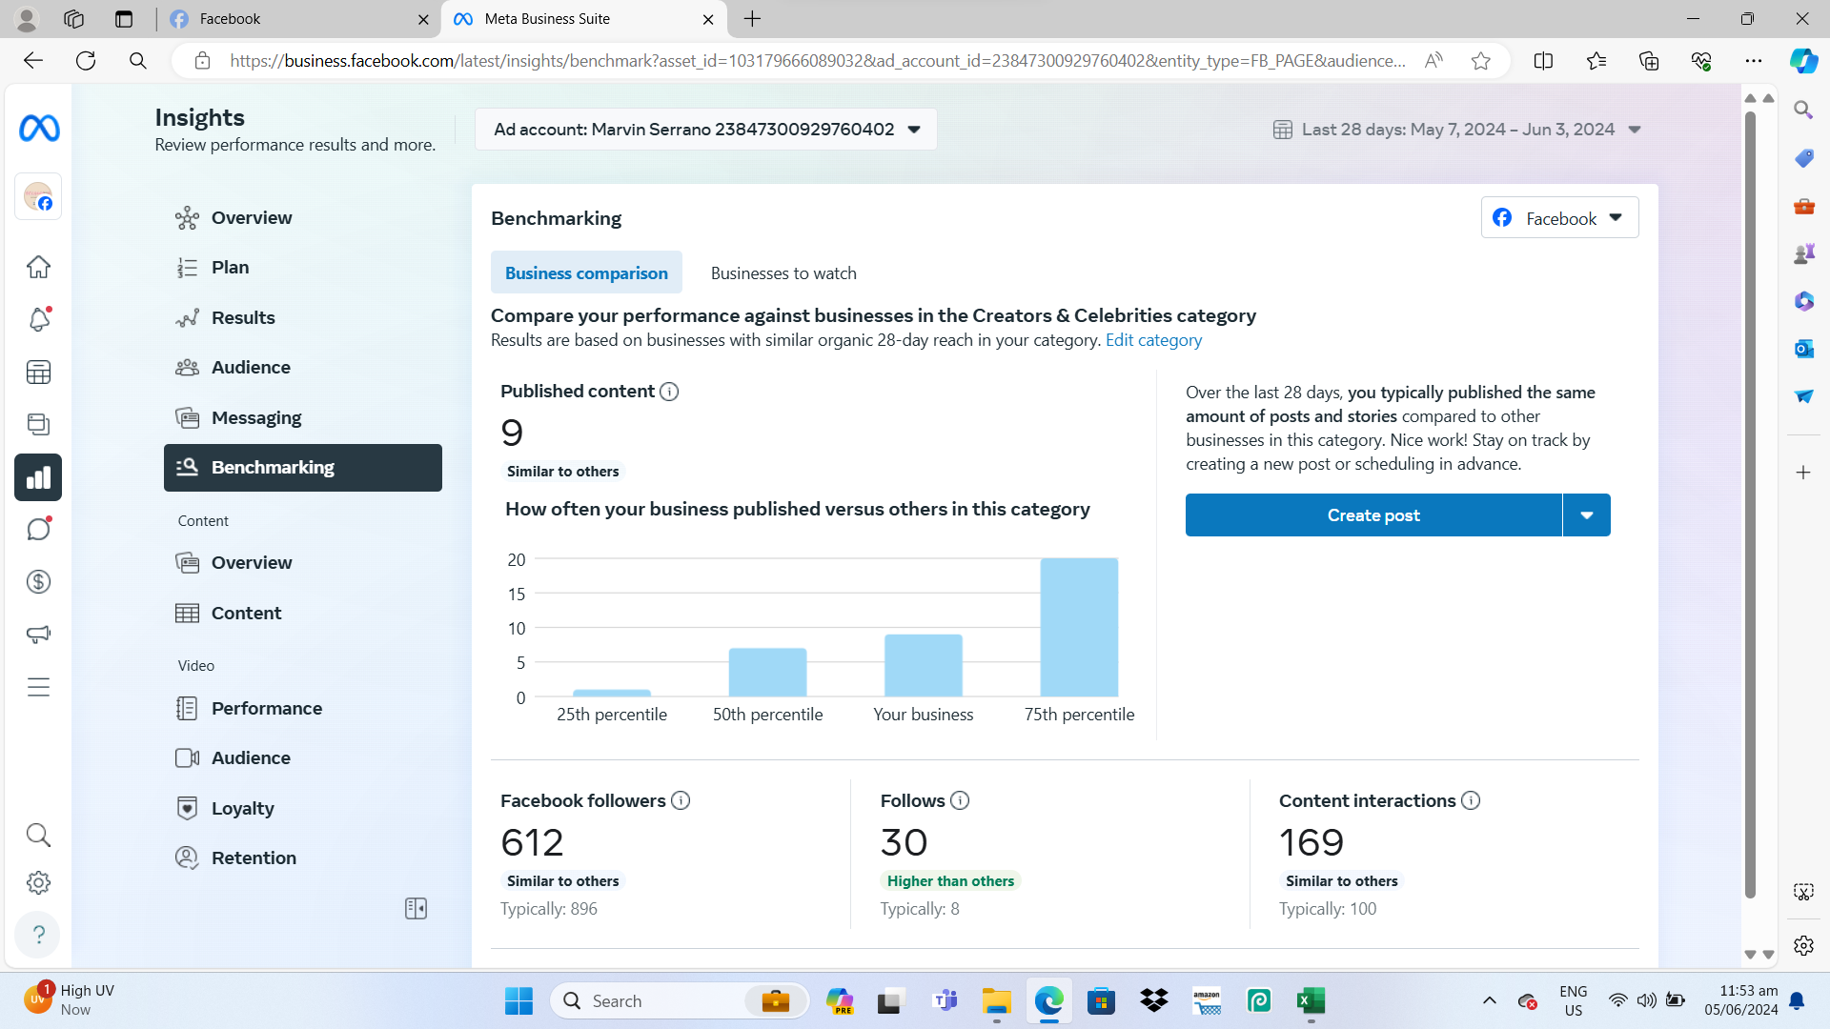Image resolution: width=1830 pixels, height=1029 pixels.
Task: Click the browser address bar URL
Action: 818,61
